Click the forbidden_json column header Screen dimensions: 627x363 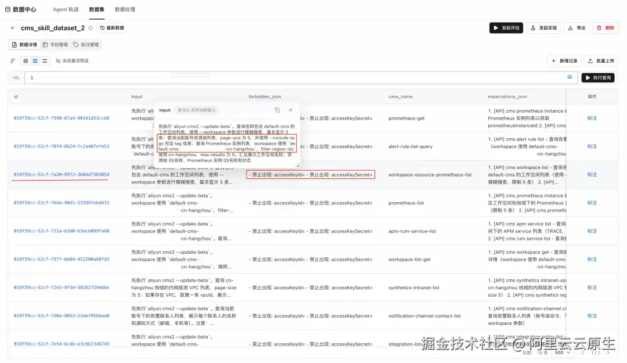(x=265, y=96)
